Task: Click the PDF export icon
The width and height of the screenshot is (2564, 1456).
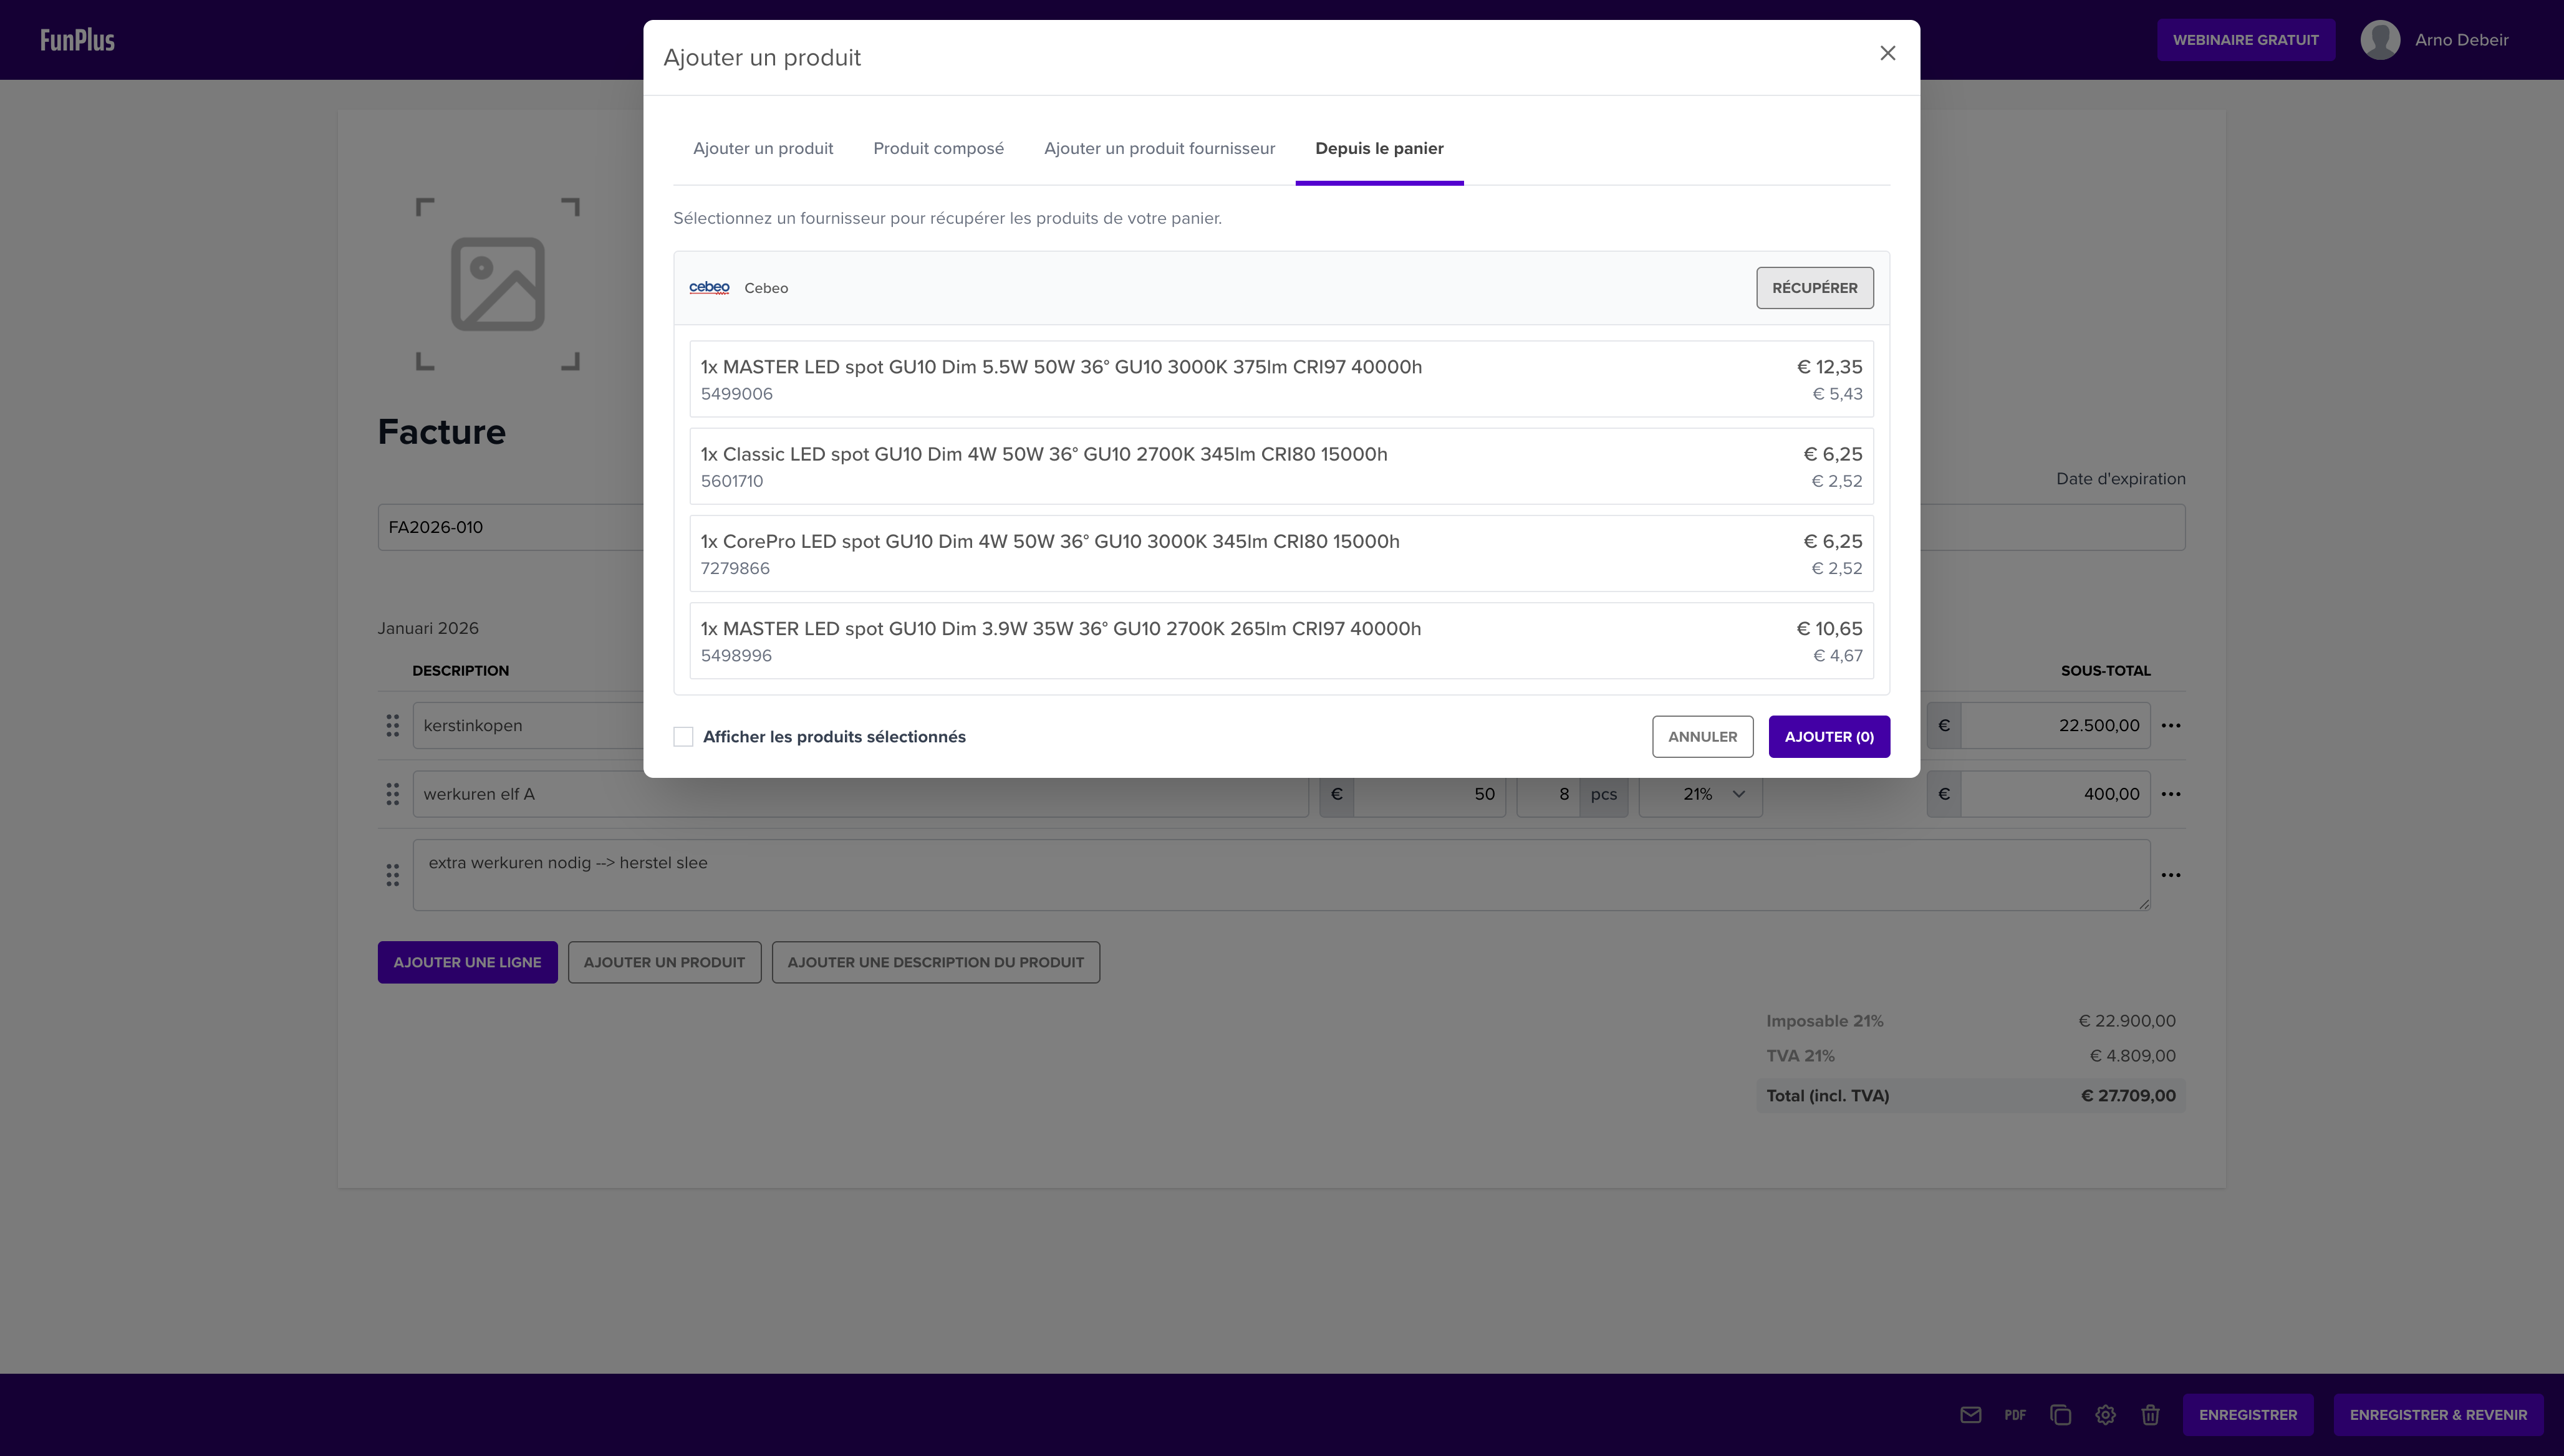Action: [2015, 1414]
